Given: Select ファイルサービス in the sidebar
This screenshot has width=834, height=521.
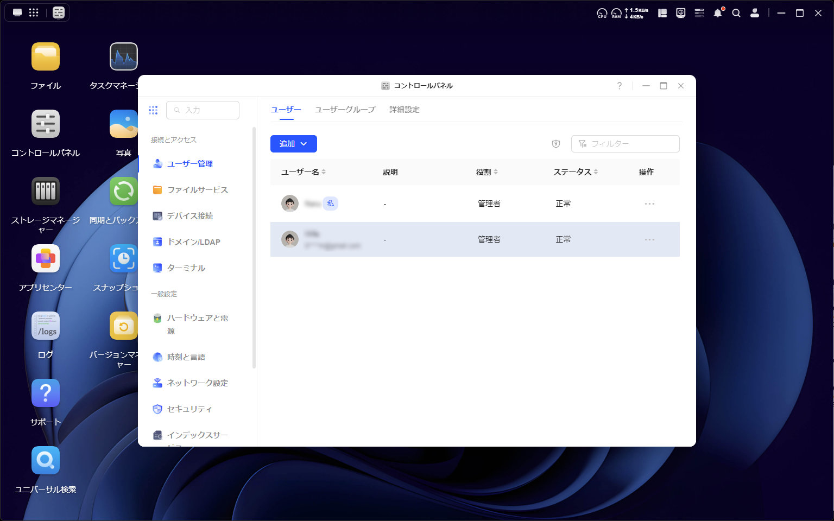Looking at the screenshot, I should click(x=197, y=190).
